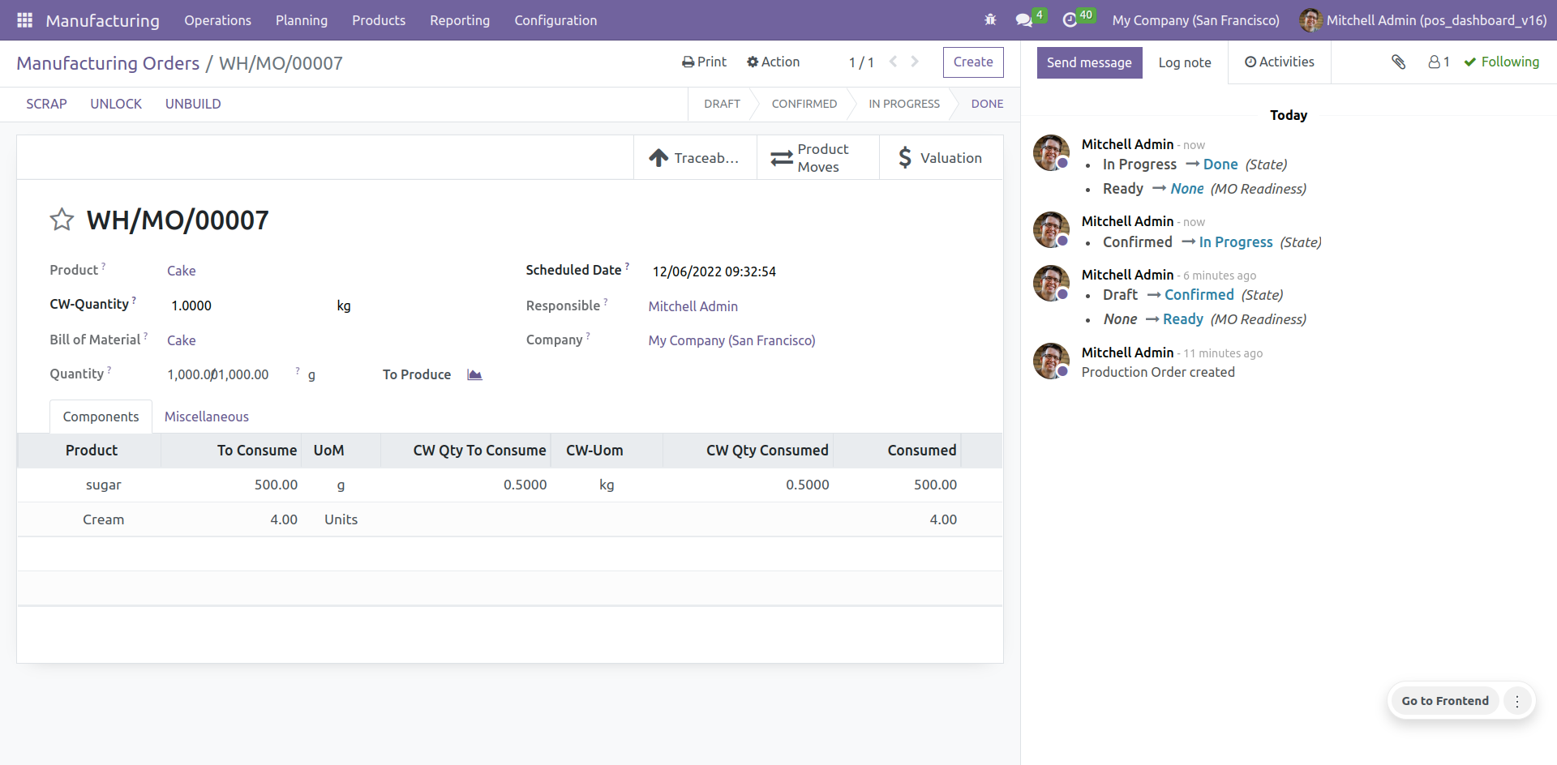1557x765 pixels.
Task: Open the Cake product link
Action: coord(182,271)
